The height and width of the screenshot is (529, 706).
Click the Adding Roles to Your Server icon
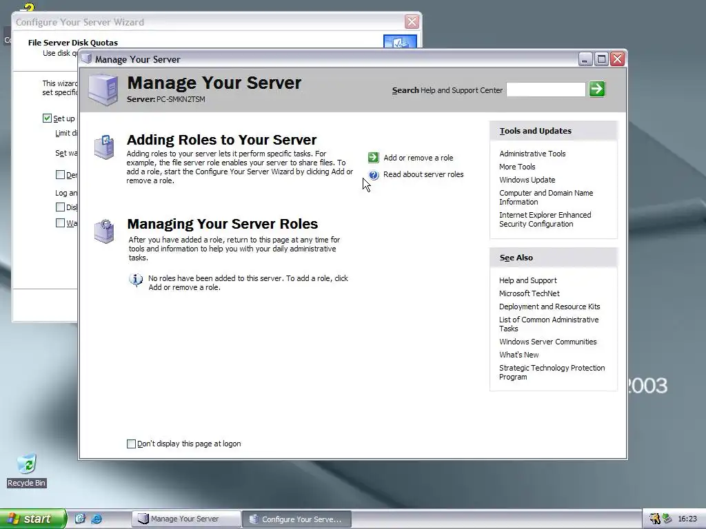pyautogui.click(x=105, y=147)
